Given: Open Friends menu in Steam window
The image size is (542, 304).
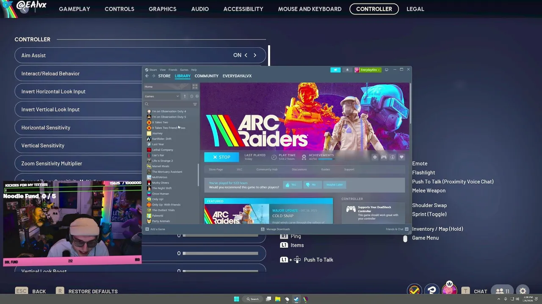Looking at the screenshot, I should pos(173,70).
